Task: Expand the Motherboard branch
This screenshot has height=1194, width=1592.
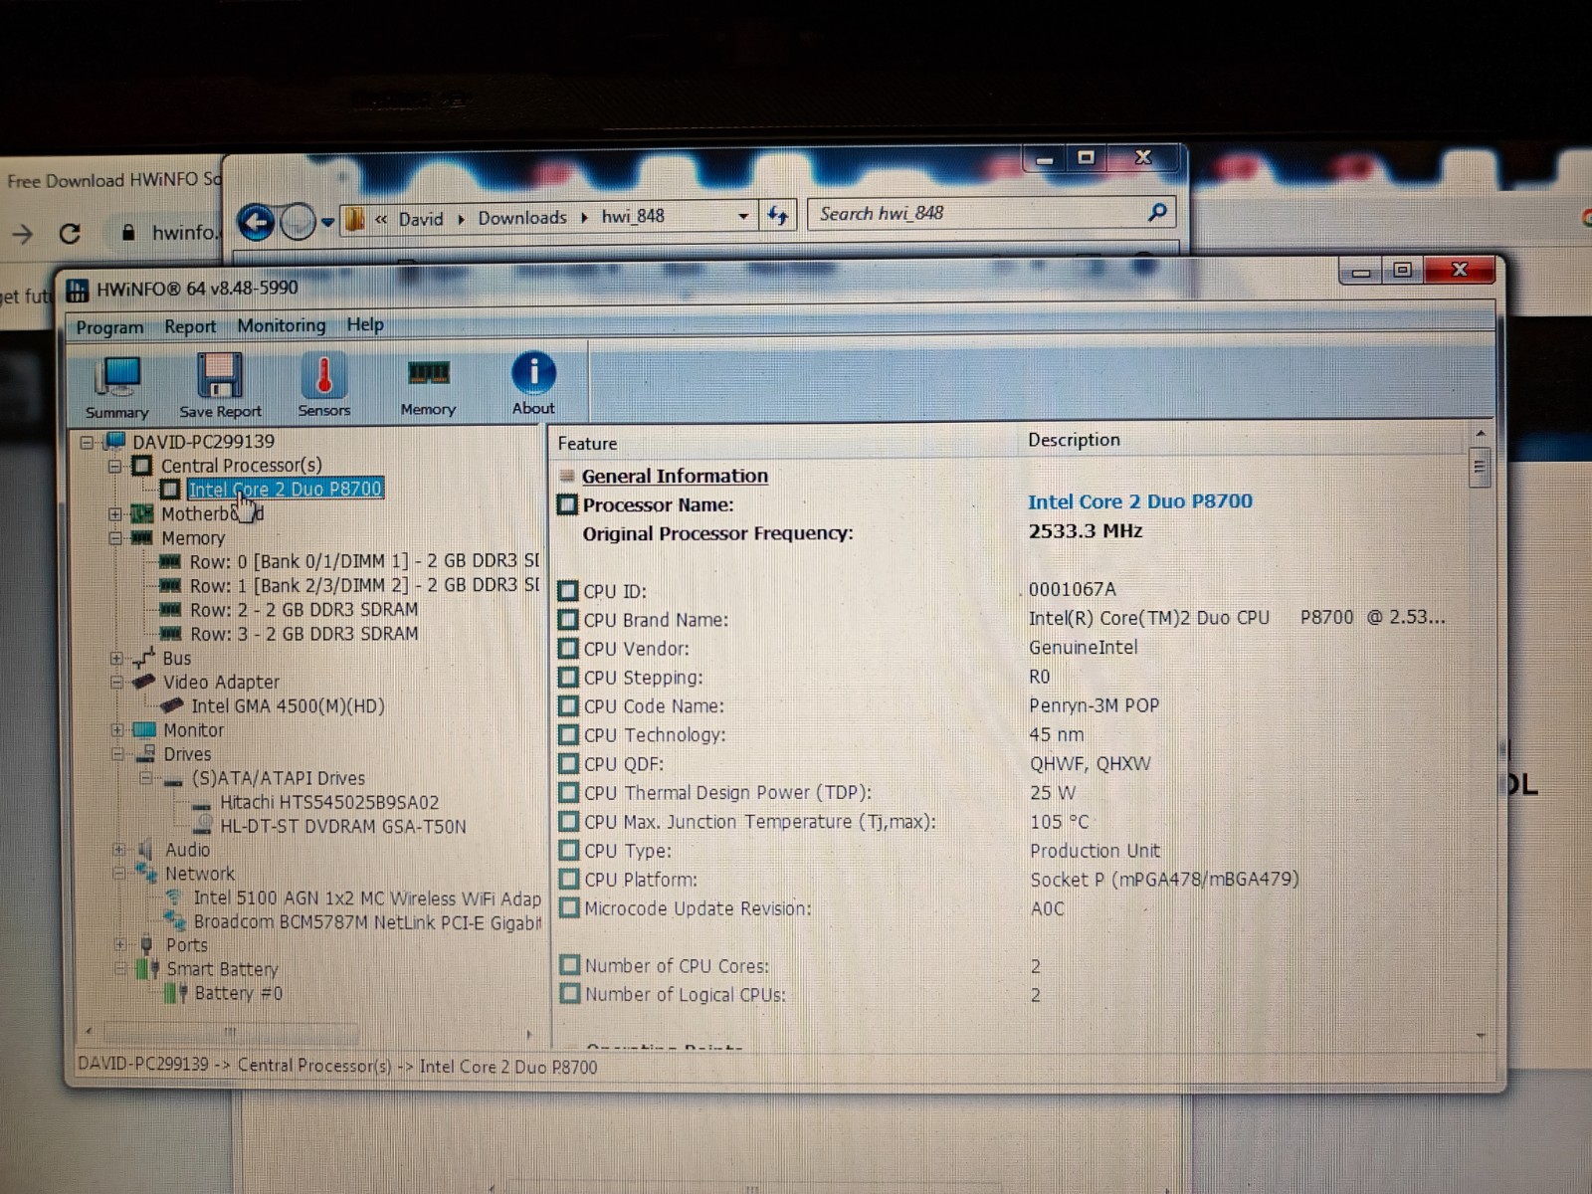Action: click(115, 514)
